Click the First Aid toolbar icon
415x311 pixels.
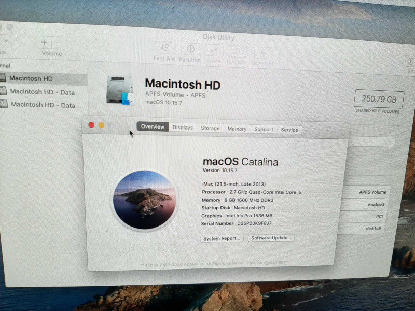tap(164, 48)
